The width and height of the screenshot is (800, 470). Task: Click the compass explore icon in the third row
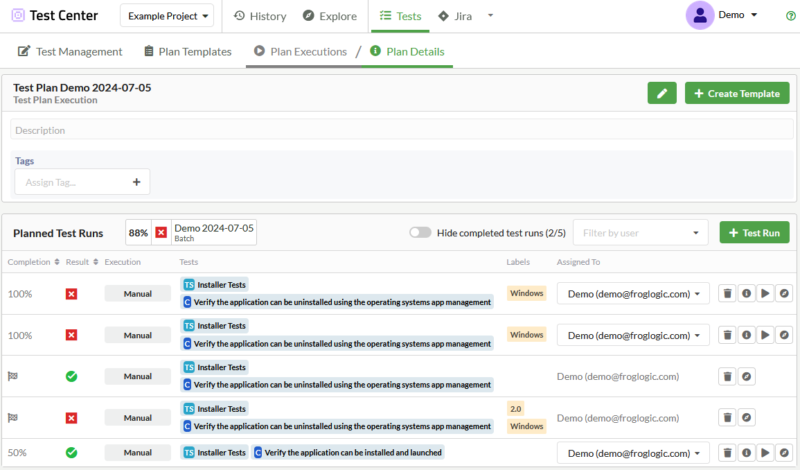coord(746,376)
